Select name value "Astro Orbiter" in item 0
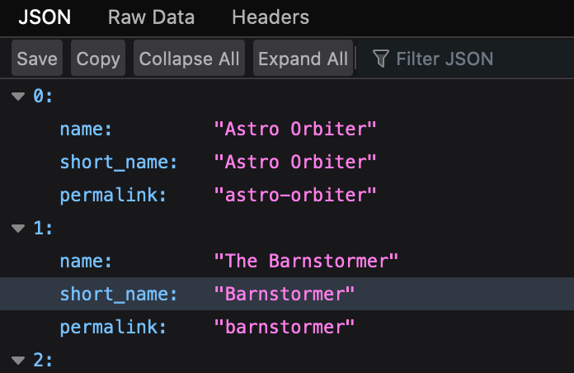 pyautogui.click(x=295, y=129)
